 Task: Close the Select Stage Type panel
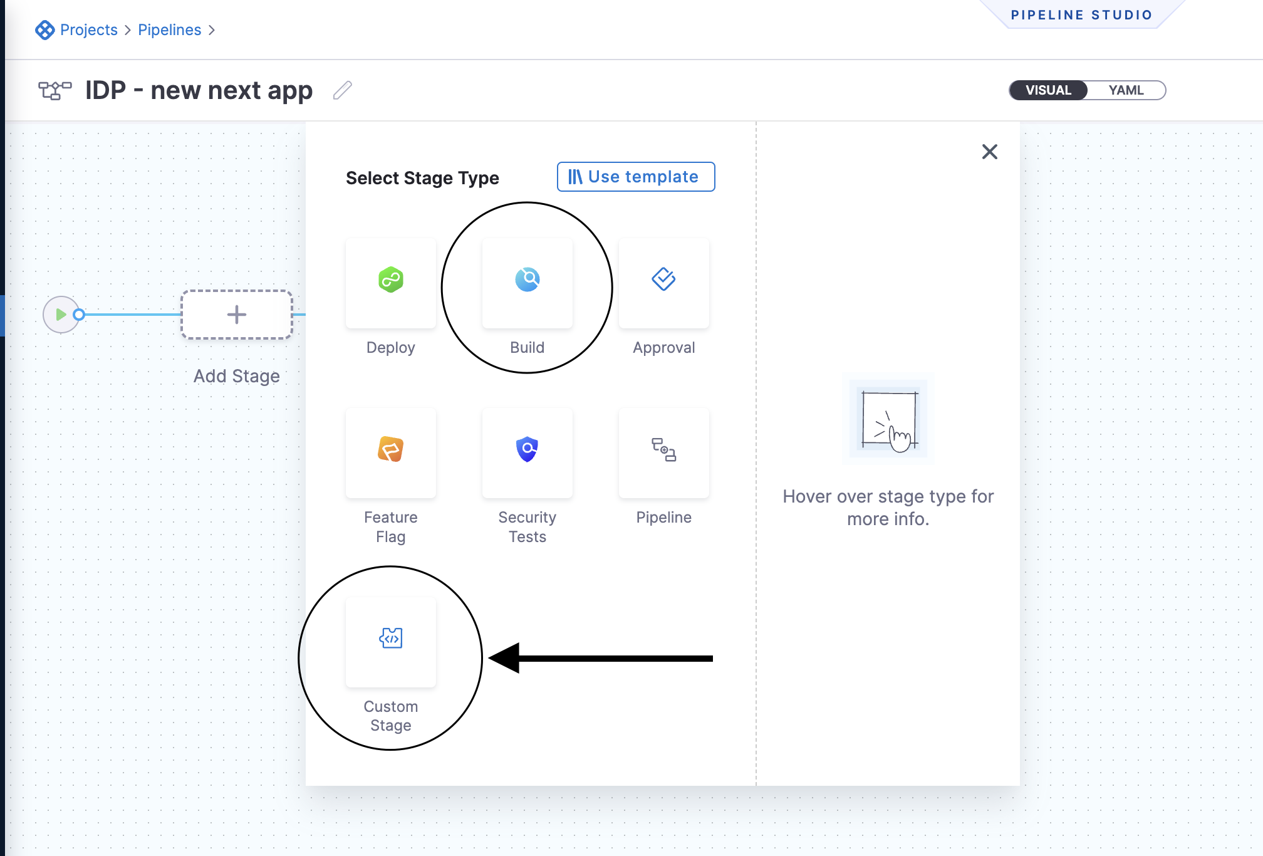click(x=989, y=152)
